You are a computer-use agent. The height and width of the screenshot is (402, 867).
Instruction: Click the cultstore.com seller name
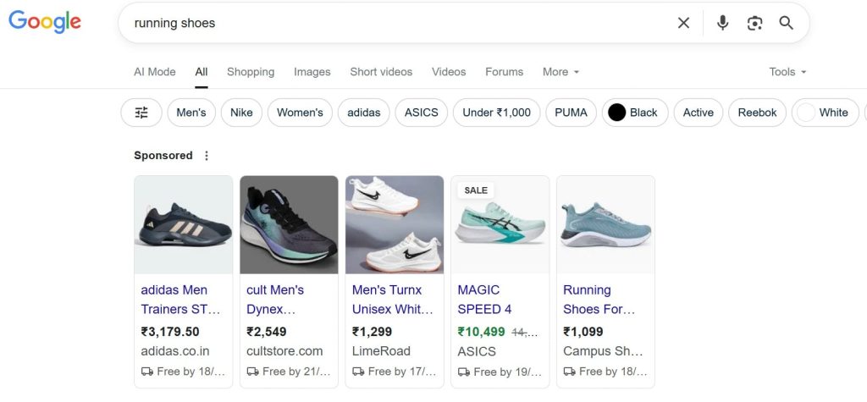click(284, 351)
